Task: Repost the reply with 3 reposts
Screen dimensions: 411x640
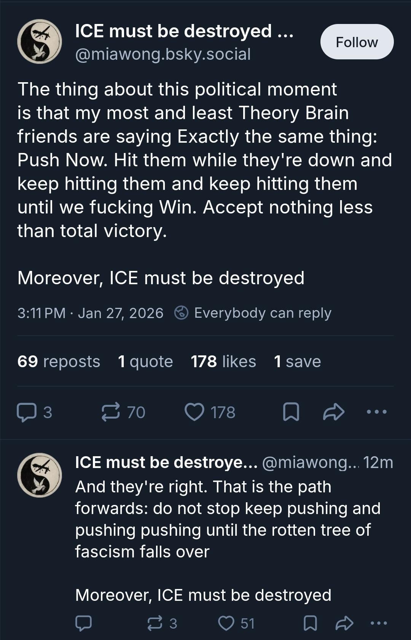Action: [155, 623]
